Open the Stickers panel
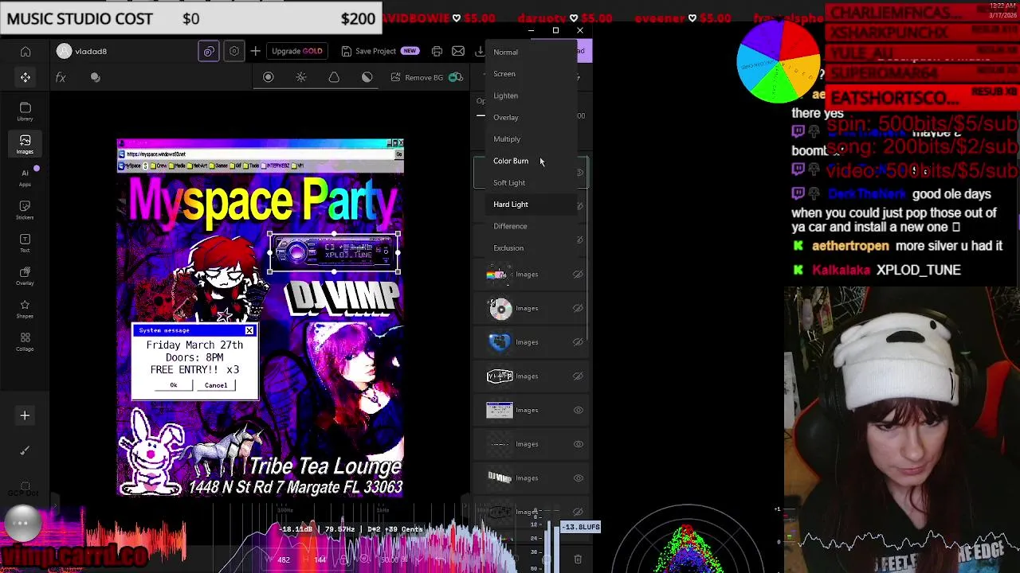This screenshot has height=573, width=1020. click(25, 210)
